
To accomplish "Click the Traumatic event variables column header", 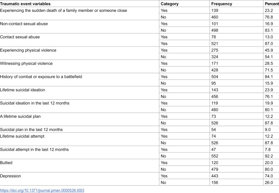I will 25,4.
